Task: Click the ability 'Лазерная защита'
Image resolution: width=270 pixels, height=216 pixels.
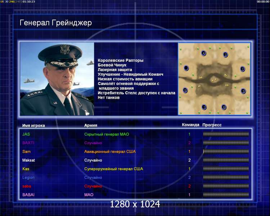Action: tap(115, 70)
